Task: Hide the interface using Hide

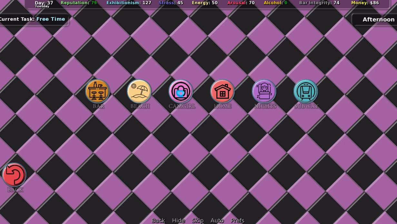Action: tap(178, 220)
